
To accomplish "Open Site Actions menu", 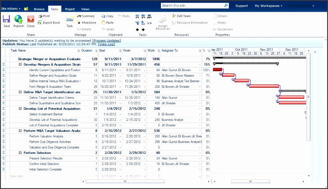I will click(x=11, y=9).
